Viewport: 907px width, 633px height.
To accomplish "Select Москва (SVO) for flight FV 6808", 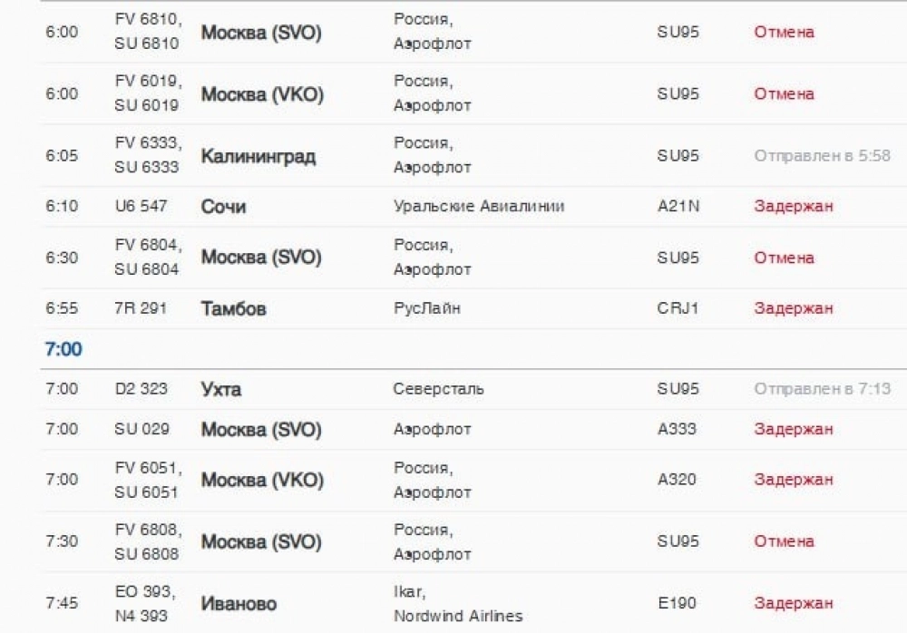I will tap(261, 541).
